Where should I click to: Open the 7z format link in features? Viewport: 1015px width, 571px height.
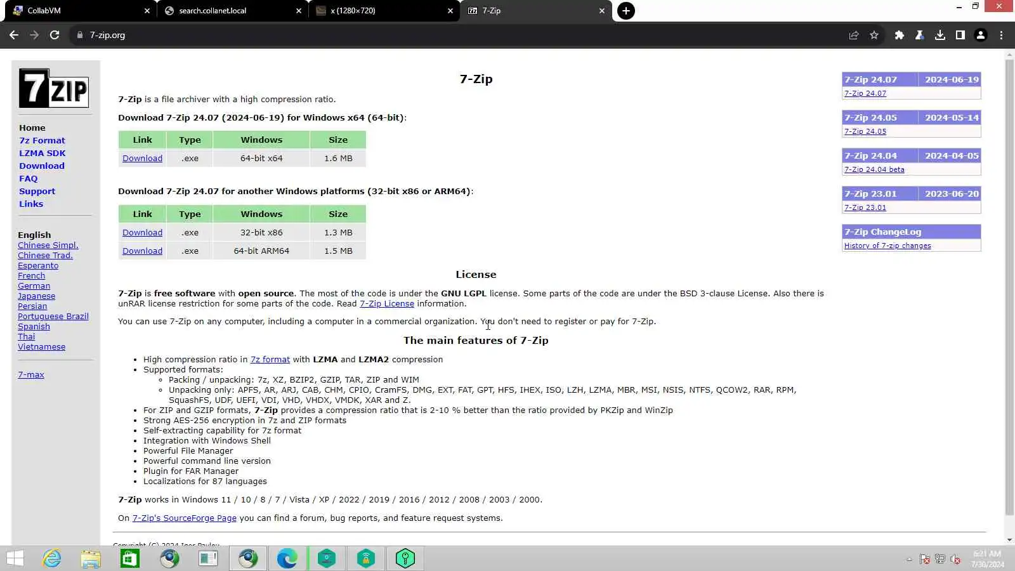270,360
